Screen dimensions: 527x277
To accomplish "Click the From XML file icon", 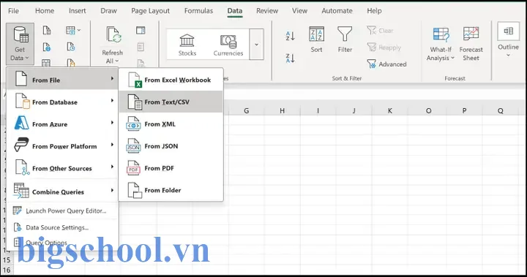I will [x=133, y=124].
